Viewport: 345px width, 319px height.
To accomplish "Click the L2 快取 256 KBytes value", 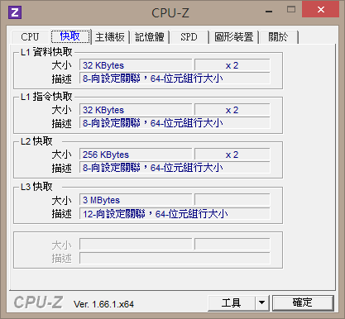I will (136, 155).
